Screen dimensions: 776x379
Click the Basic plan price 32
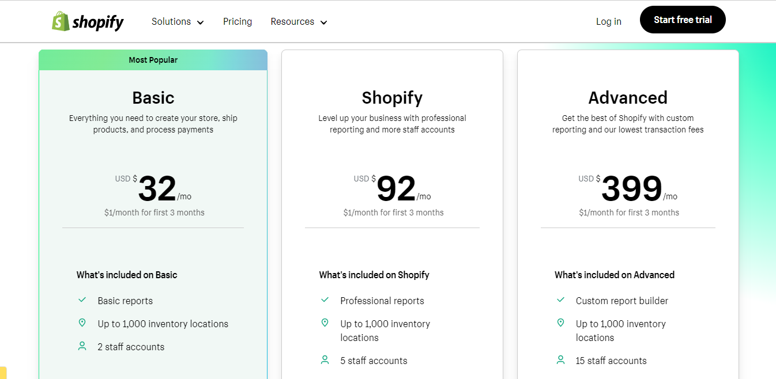(157, 188)
